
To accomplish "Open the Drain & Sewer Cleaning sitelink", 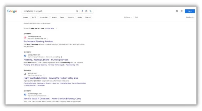I will (x=39, y=65).
